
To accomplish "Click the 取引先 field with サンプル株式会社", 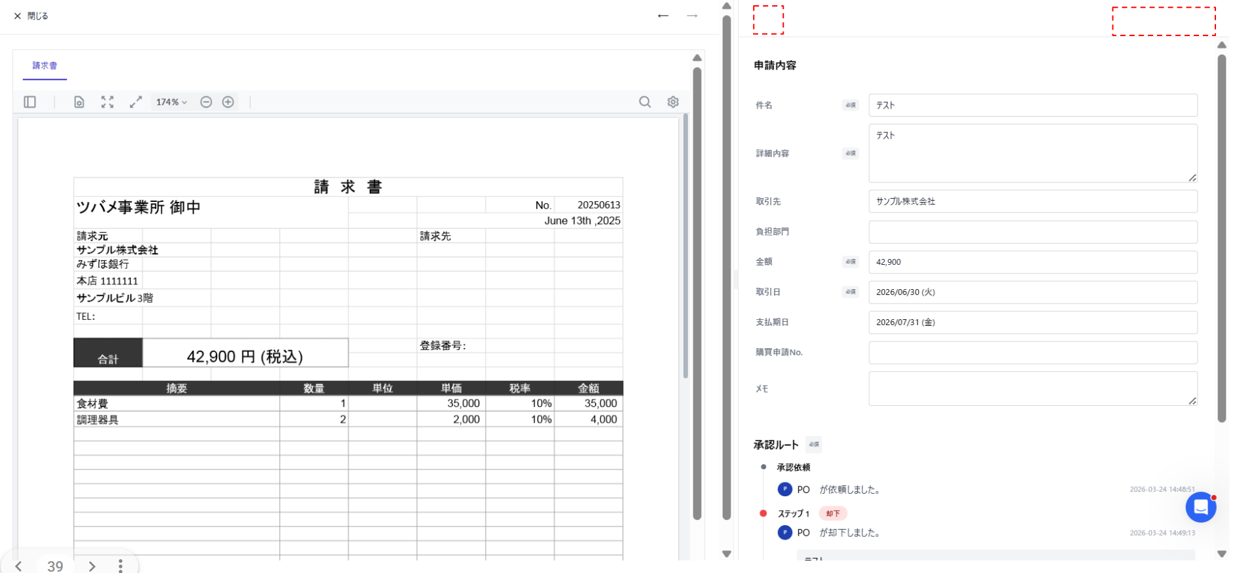I will pos(1032,201).
